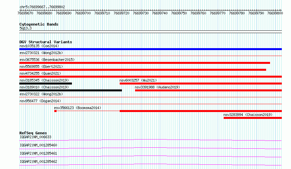
Task: Click ruler position 76699670
Action: [26, 13]
